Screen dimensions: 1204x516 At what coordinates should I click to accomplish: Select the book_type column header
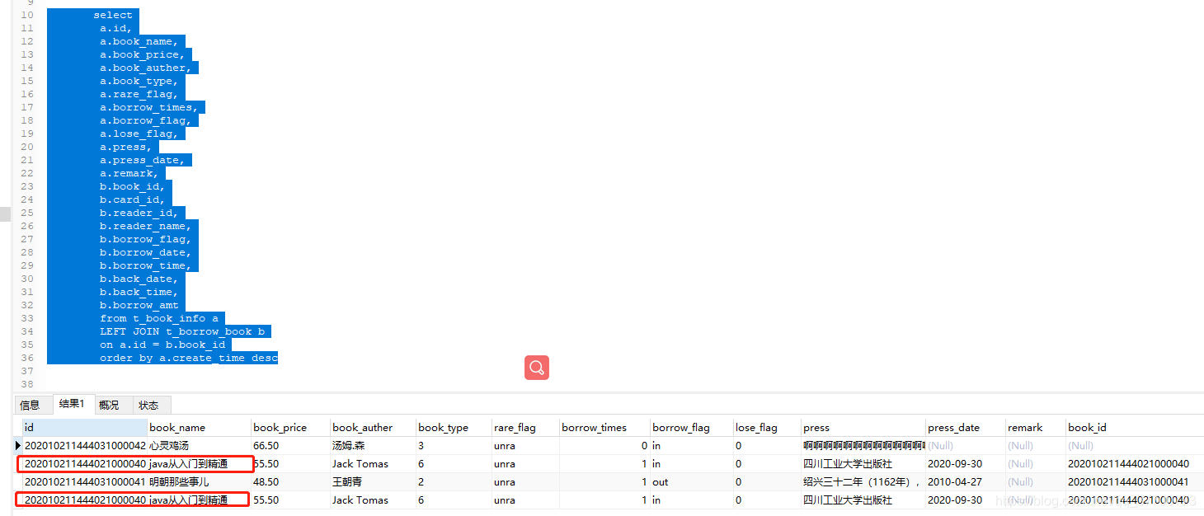(454, 428)
